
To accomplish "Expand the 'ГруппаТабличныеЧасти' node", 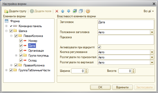I will (6, 70).
